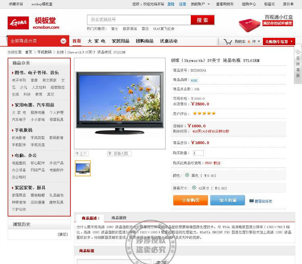Click 手机数码 in breadcrumb
The height and width of the screenshot is (264, 302).
point(44,52)
